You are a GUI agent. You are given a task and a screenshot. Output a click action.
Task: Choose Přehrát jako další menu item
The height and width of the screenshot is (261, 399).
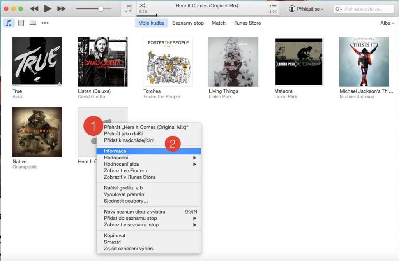pos(148,134)
